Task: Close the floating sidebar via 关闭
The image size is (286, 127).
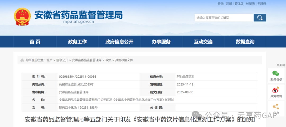Action: coord(281,65)
